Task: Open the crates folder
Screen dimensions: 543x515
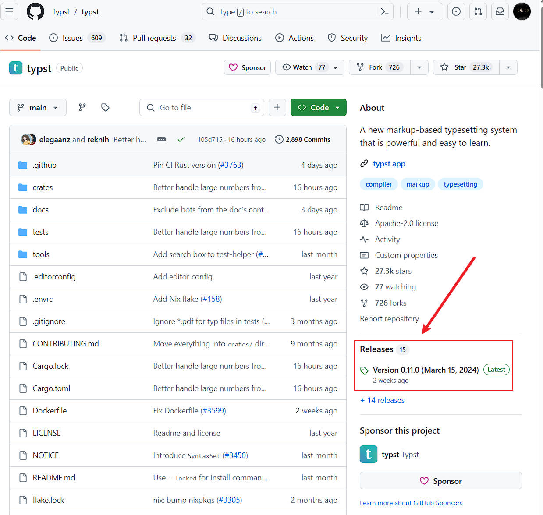Action: tap(43, 187)
